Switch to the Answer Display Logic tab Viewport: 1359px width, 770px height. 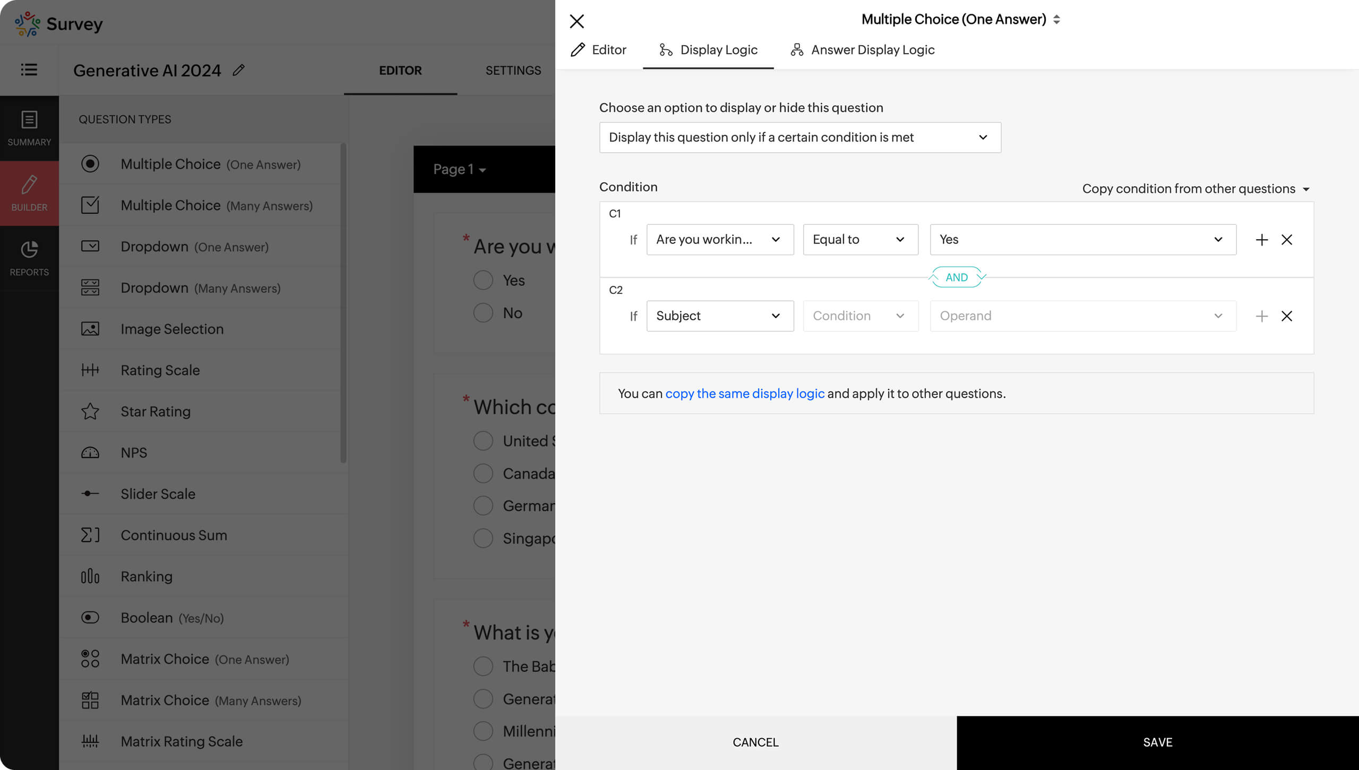(862, 50)
